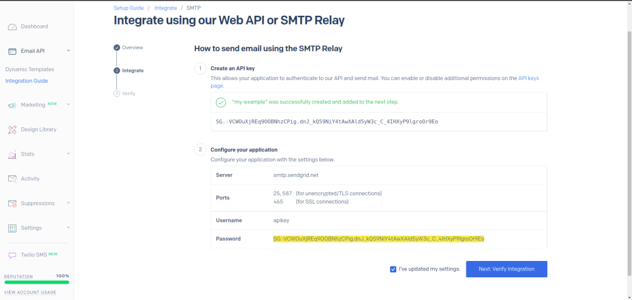Open the Dynamic Templates menu item
632x300 pixels.
pyautogui.click(x=30, y=69)
